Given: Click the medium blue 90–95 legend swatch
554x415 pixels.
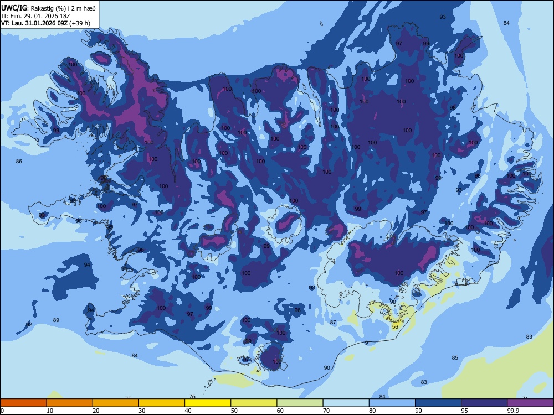Looking at the screenshot, I should click(438, 403).
